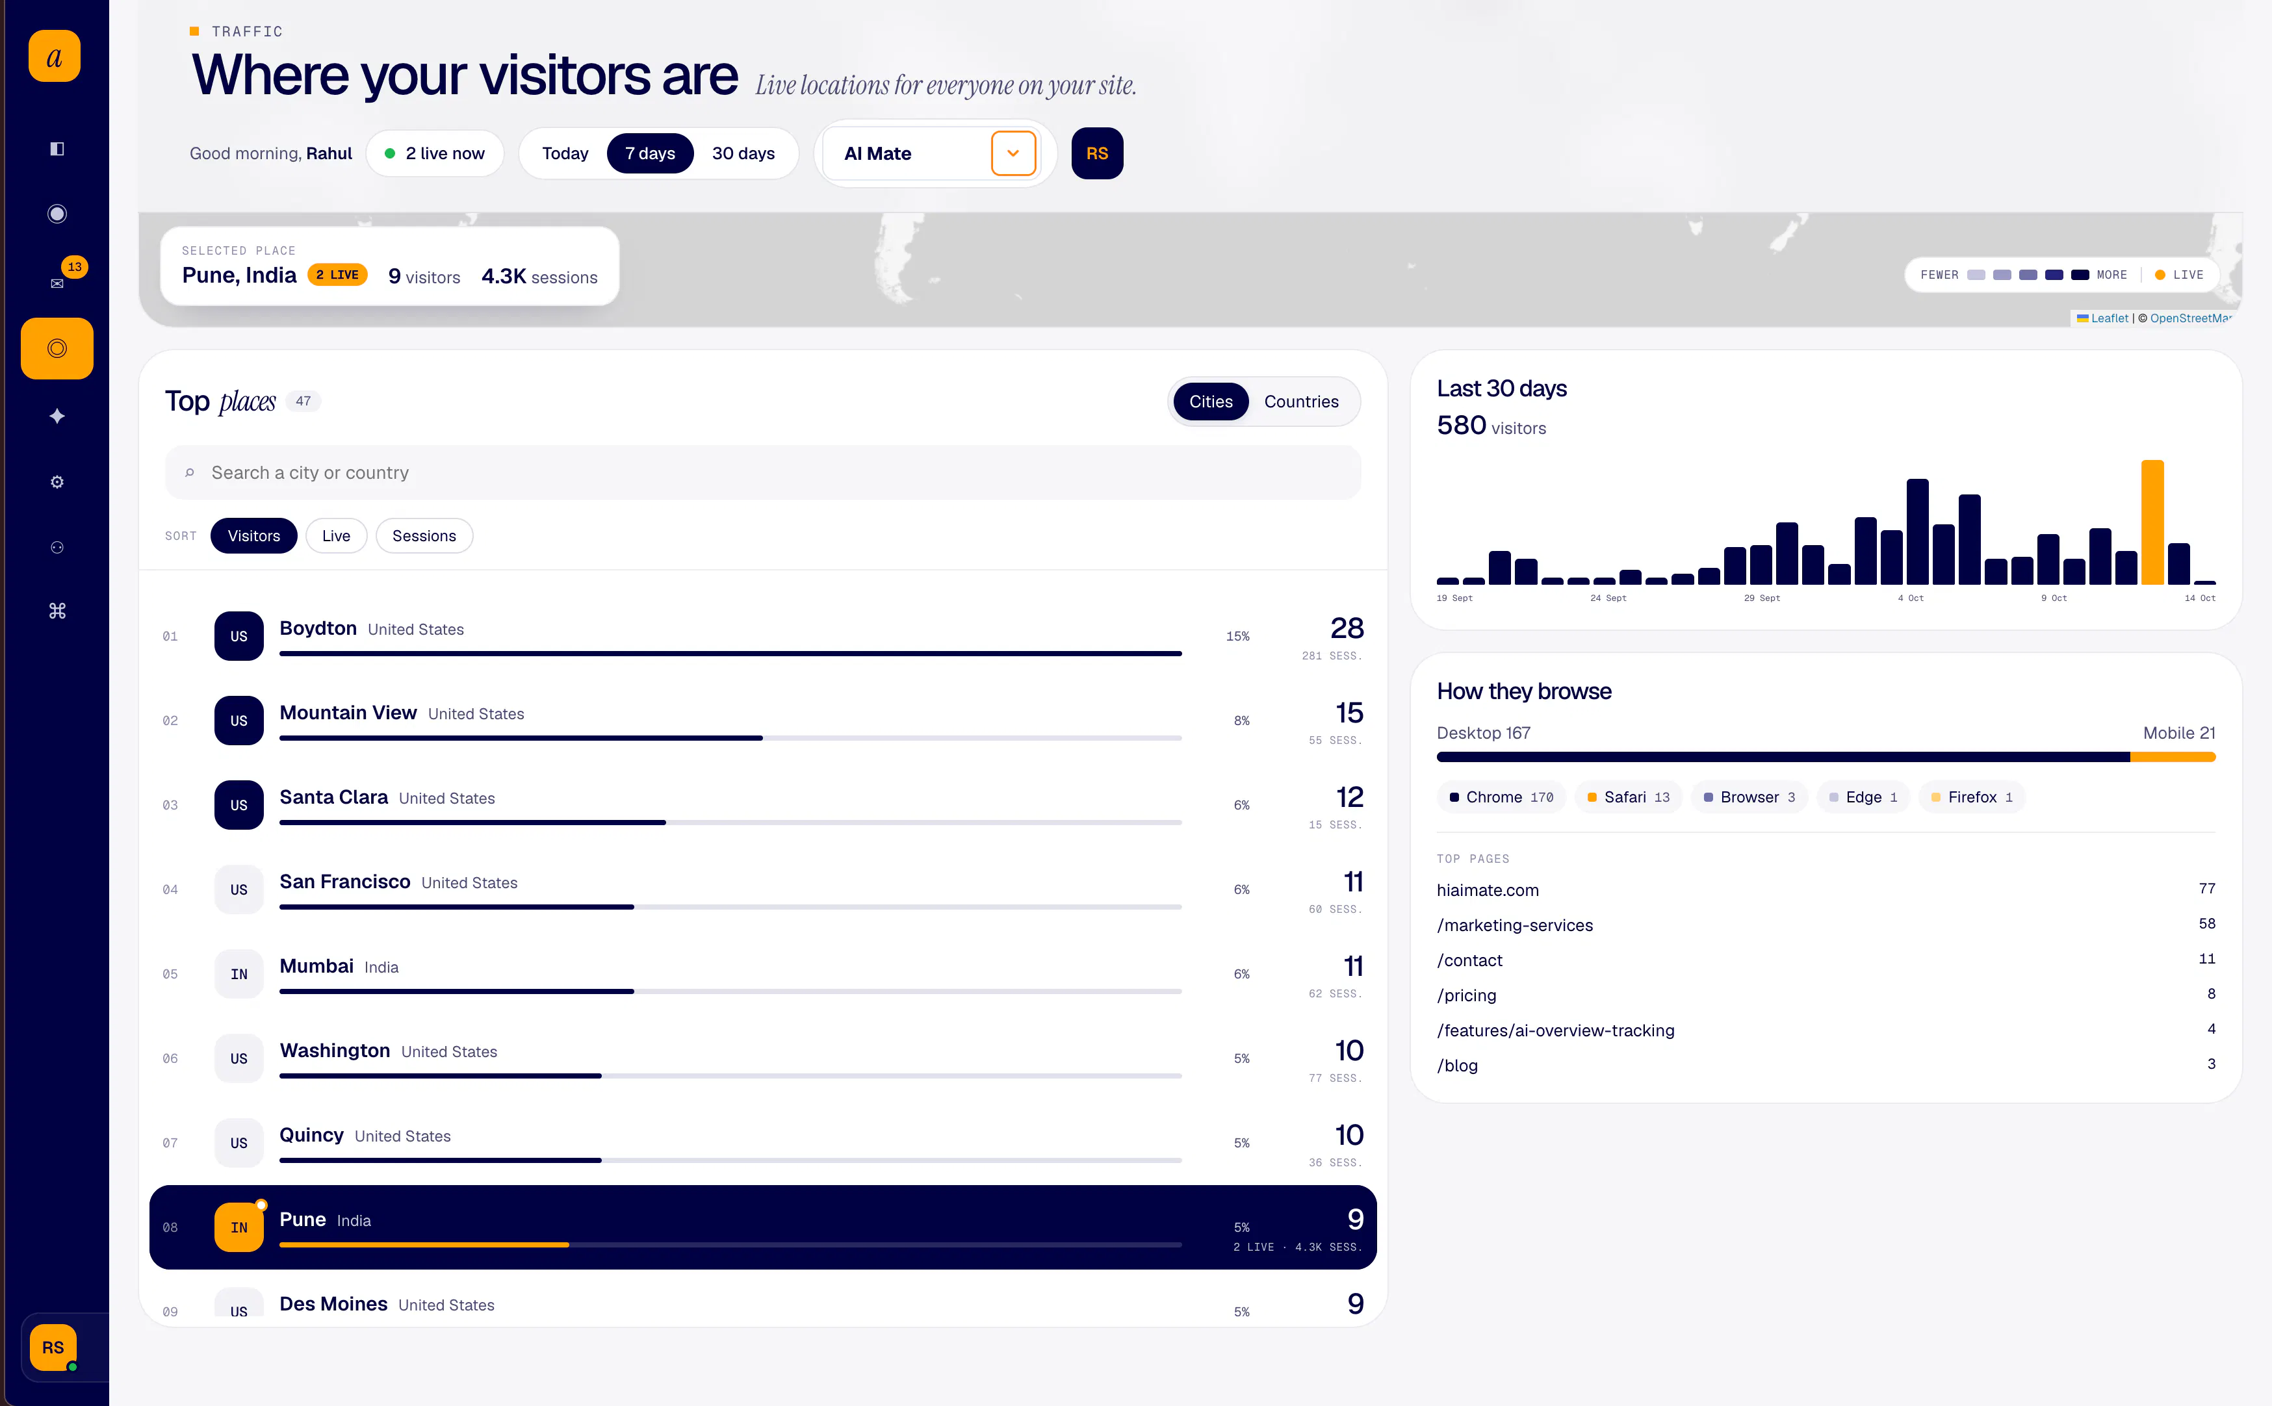This screenshot has height=1406, width=2272.
Task: Click the orange IN badge for Pune
Action: point(239,1227)
